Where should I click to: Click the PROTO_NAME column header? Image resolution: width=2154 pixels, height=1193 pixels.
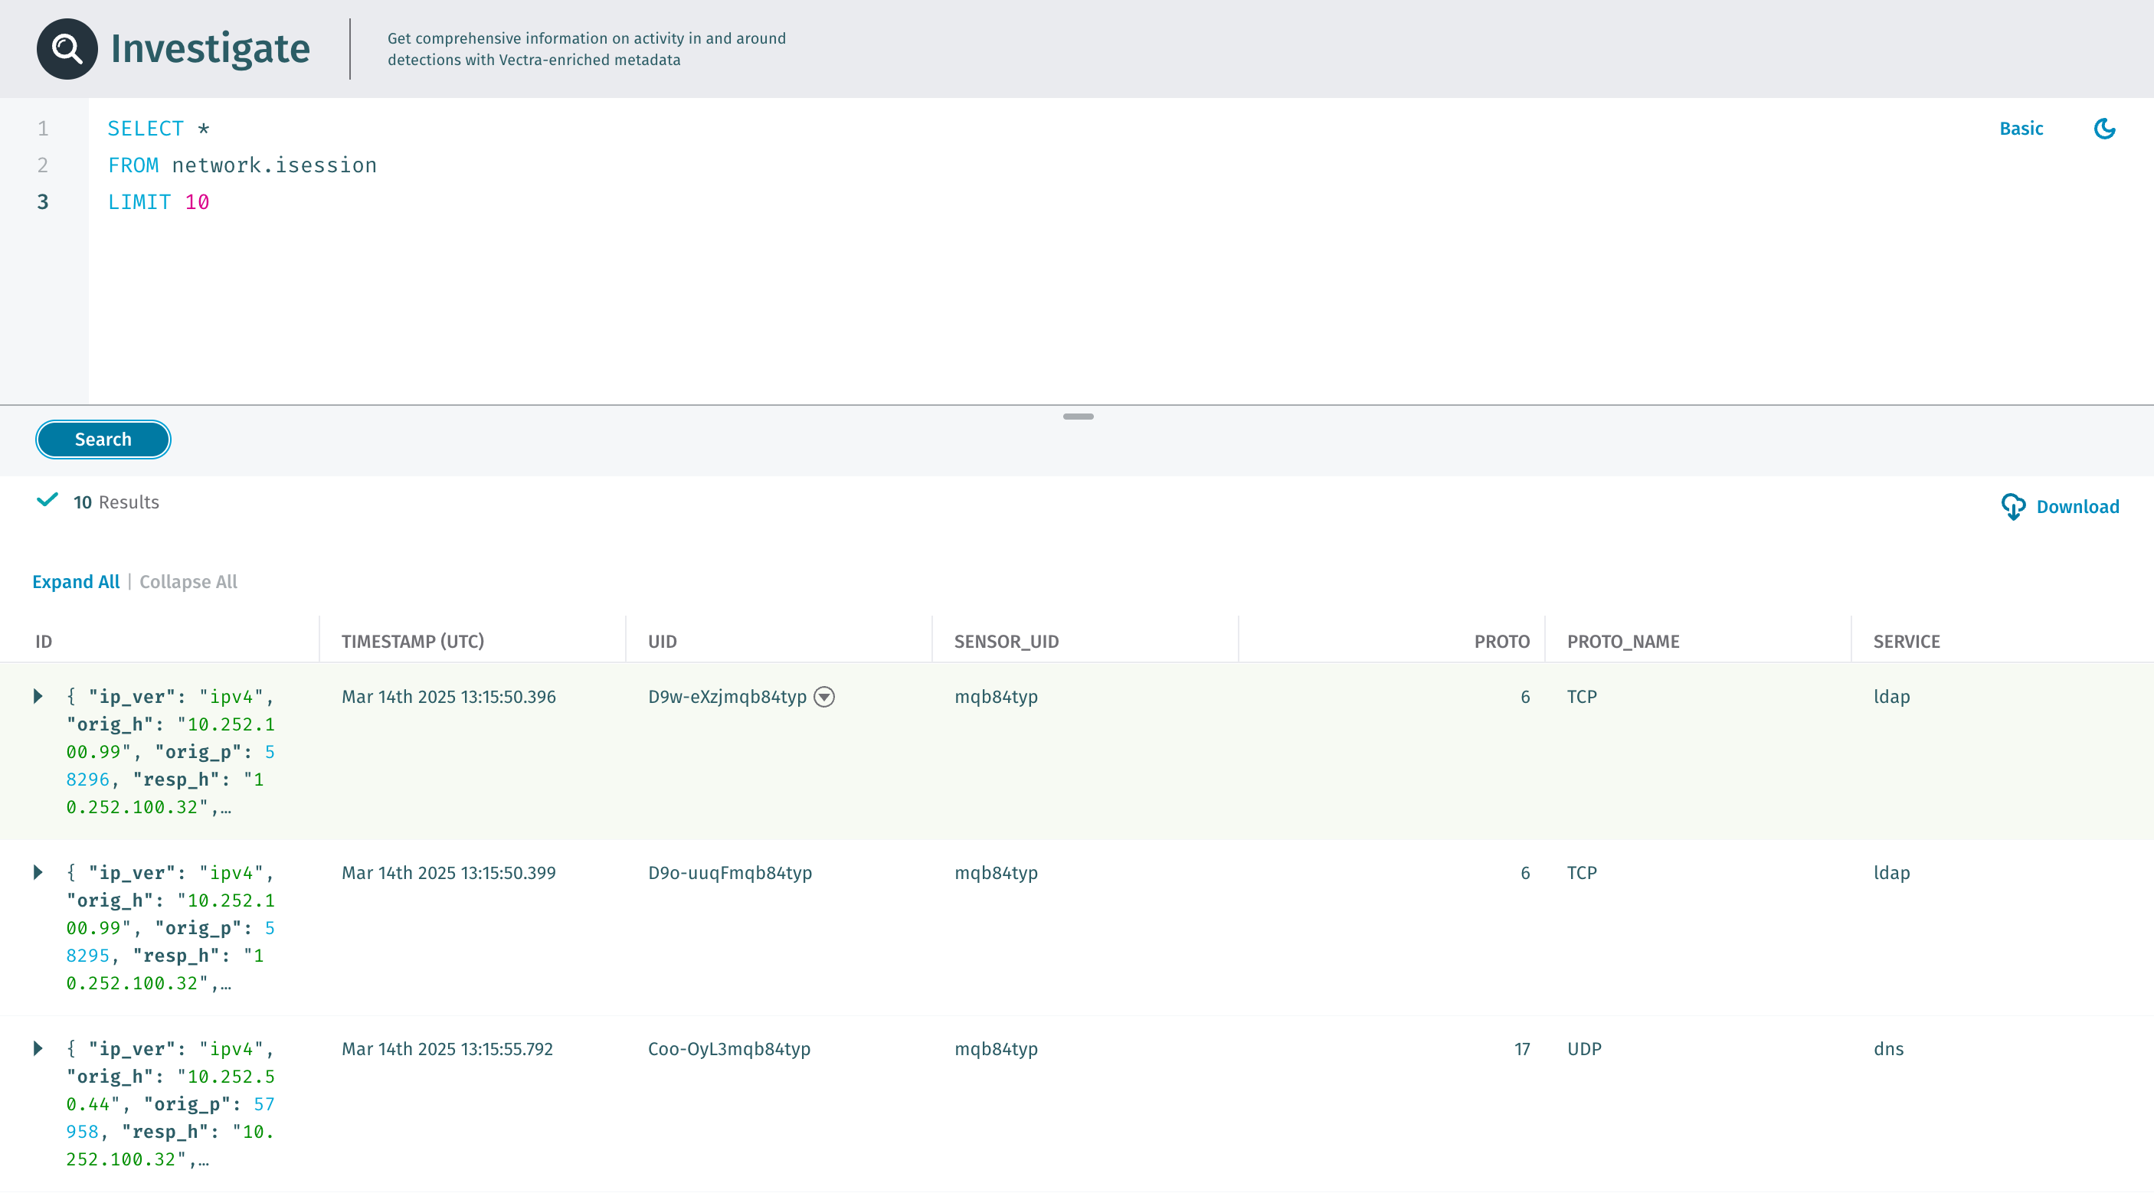click(x=1623, y=640)
